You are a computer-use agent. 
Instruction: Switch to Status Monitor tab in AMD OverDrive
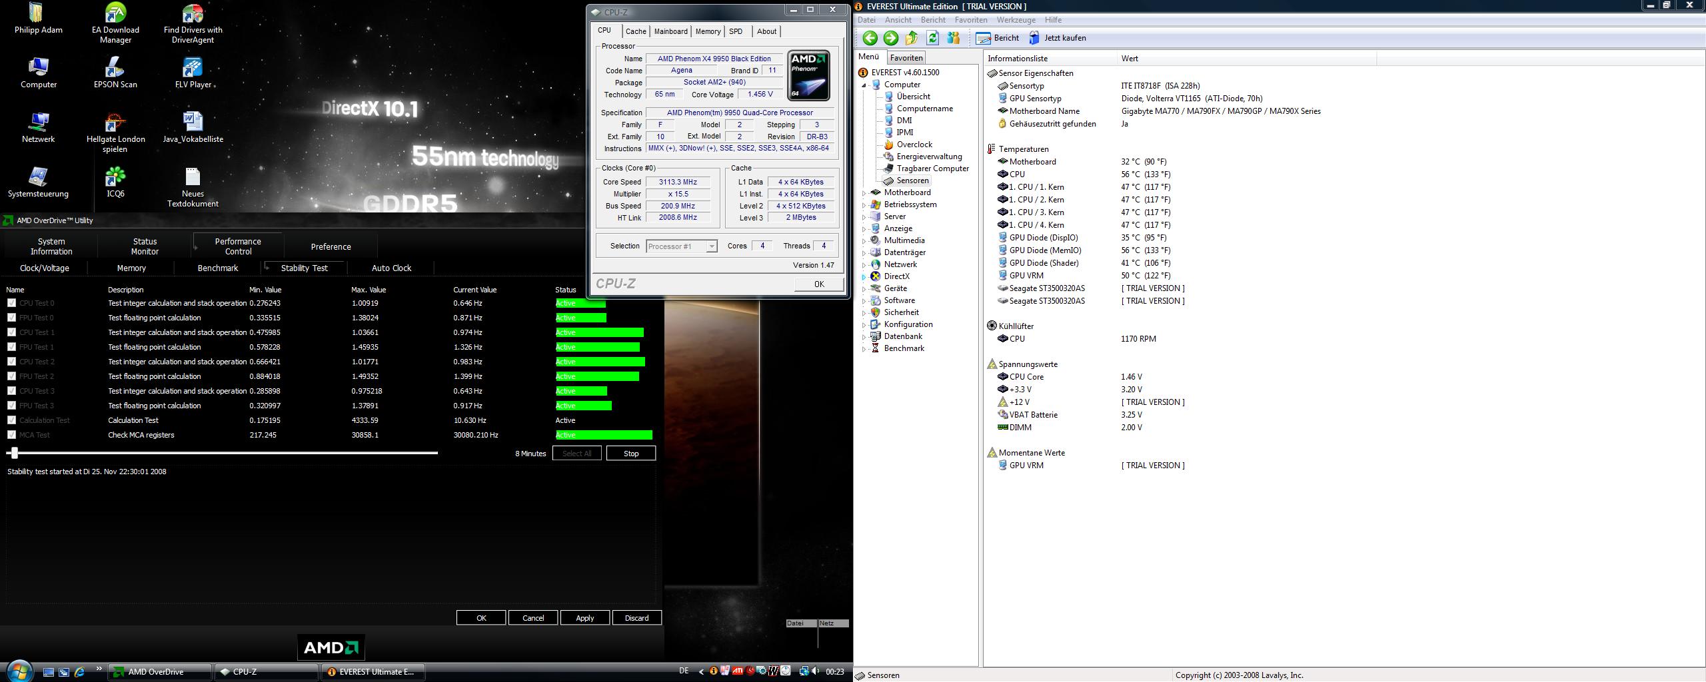click(x=145, y=246)
